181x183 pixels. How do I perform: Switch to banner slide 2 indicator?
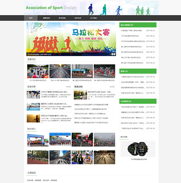coord(112,54)
